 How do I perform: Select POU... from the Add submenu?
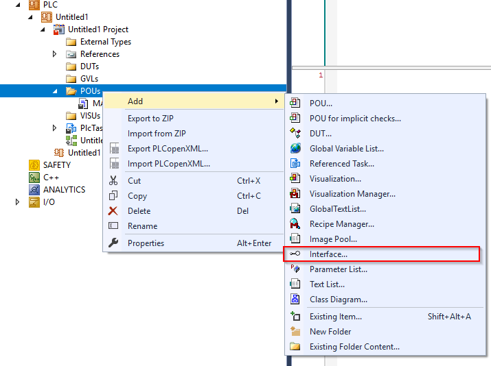tap(385, 103)
